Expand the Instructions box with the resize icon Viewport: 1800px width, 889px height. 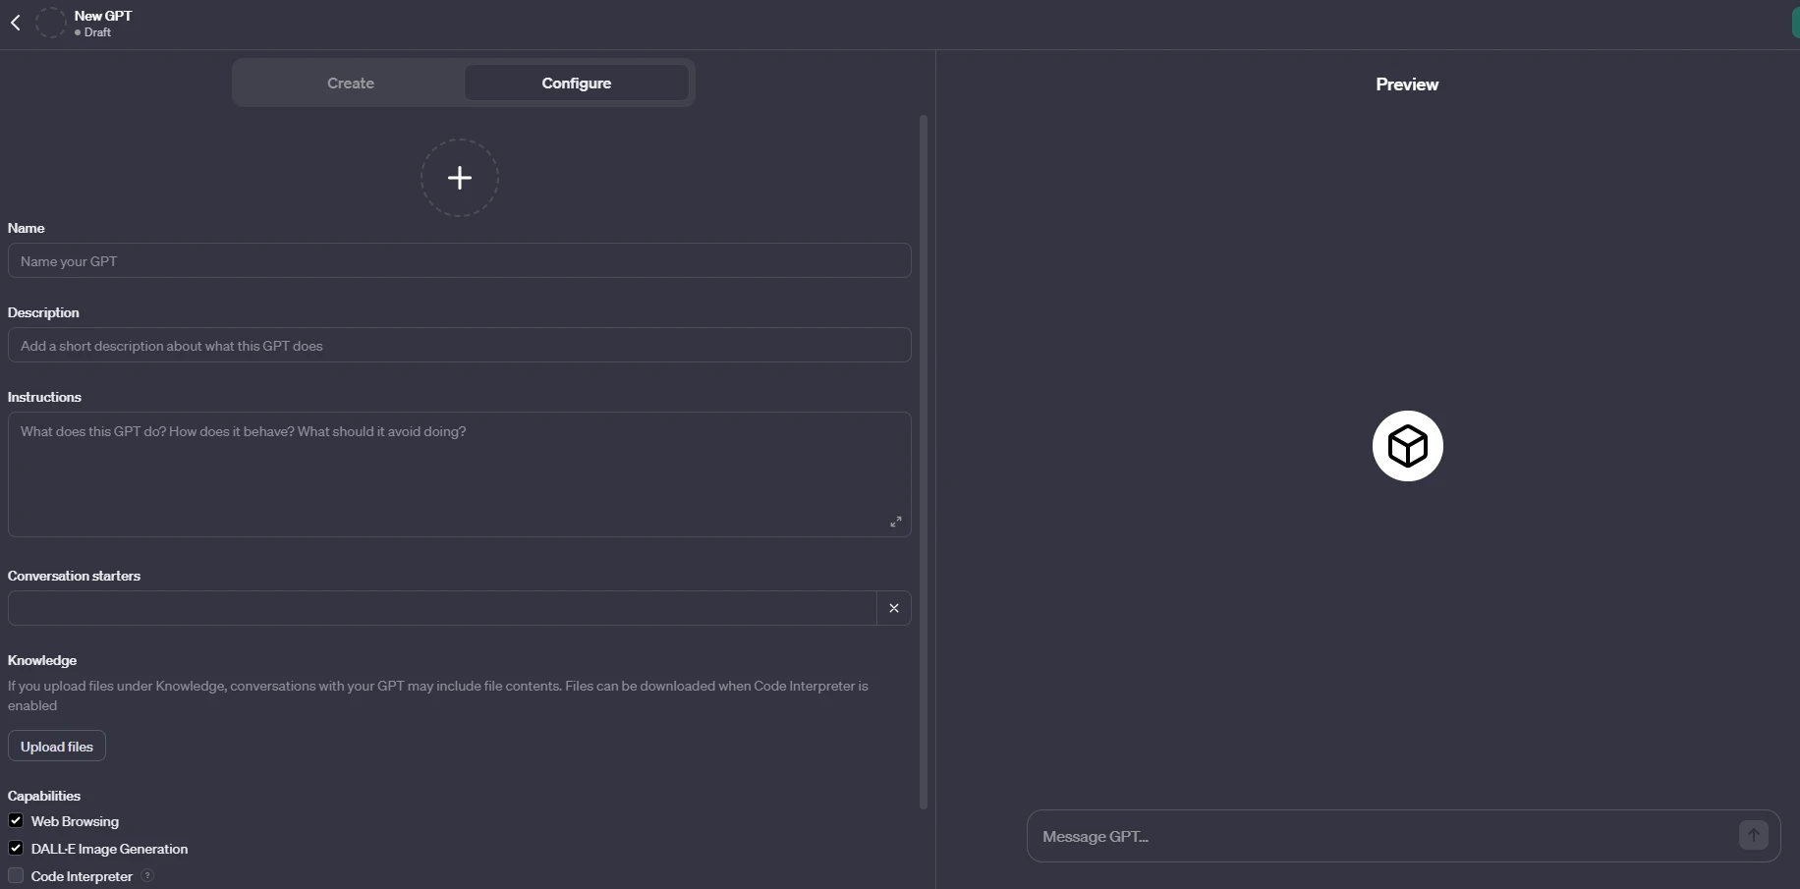tap(896, 522)
